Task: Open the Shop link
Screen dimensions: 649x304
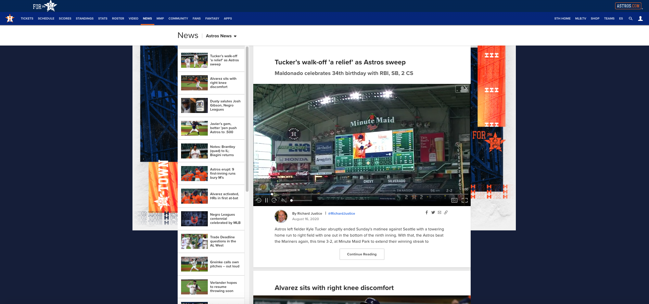Action: [x=595, y=18]
